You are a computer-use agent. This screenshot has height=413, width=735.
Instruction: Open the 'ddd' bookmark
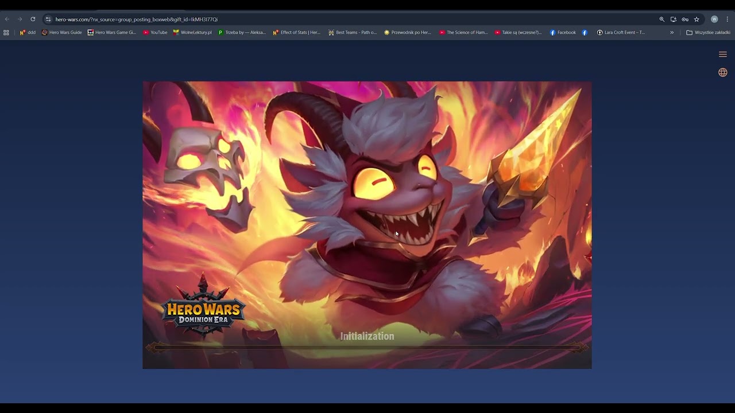click(28, 33)
